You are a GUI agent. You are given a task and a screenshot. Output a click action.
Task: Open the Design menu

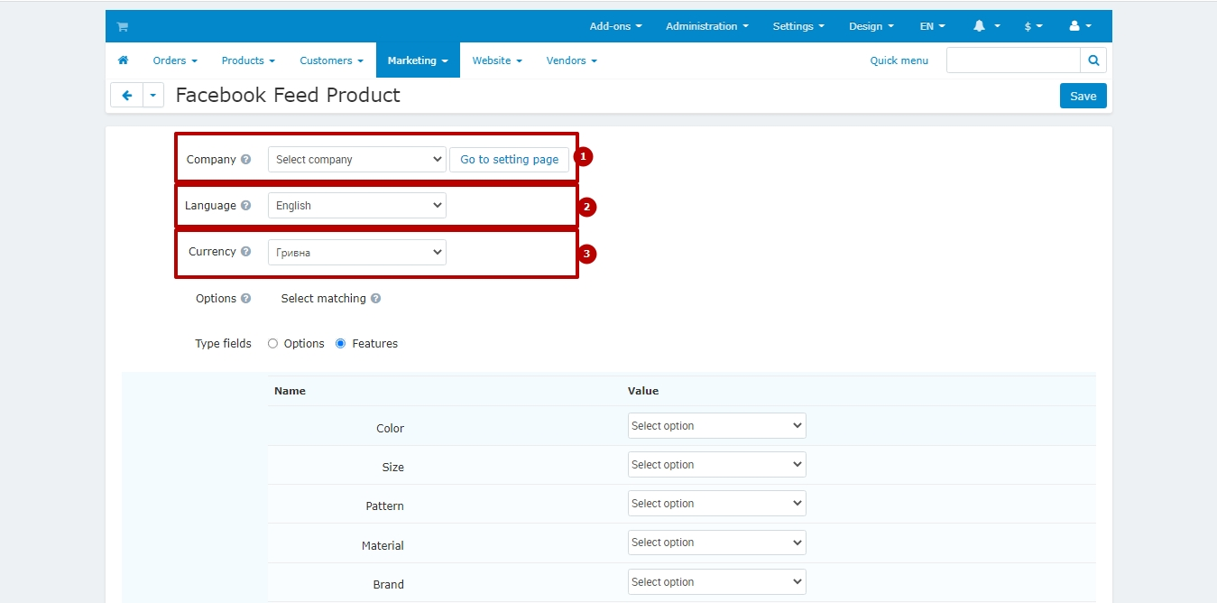click(x=871, y=26)
